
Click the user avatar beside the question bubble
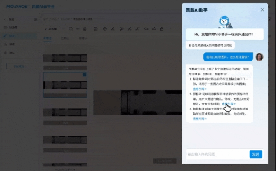coord(259,57)
